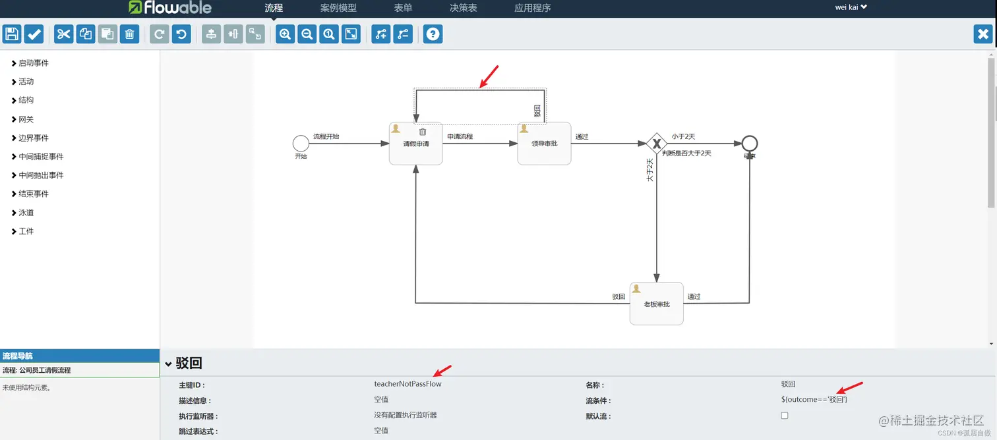Select the exclusive gateway X diamond
997x440 pixels.
[657, 143]
